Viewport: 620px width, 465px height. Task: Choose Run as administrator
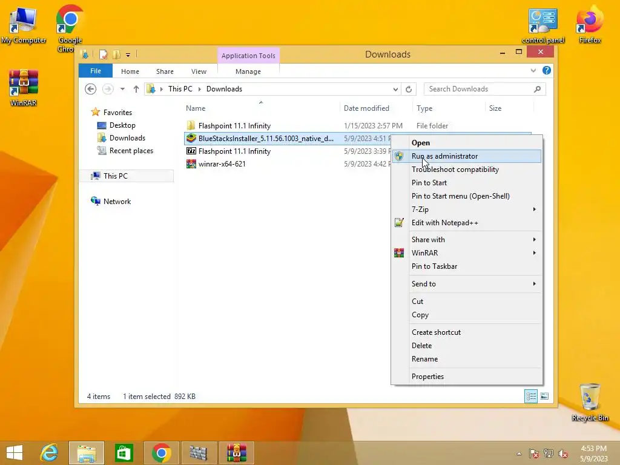pos(467,156)
